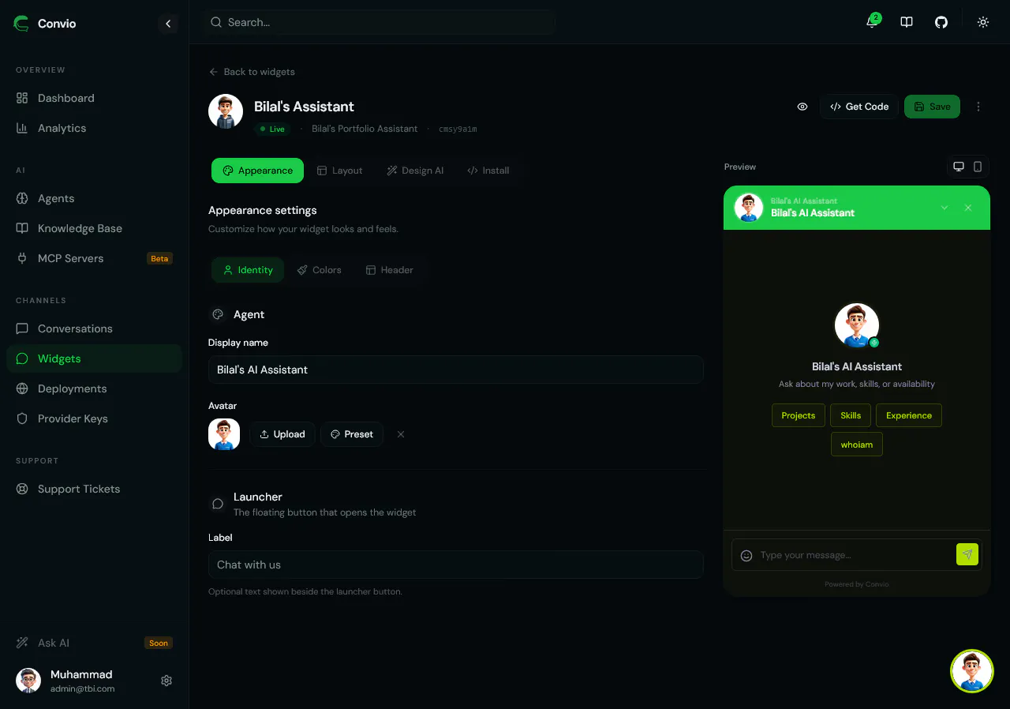Remove the avatar with the X icon
The height and width of the screenshot is (709, 1010).
(x=401, y=434)
